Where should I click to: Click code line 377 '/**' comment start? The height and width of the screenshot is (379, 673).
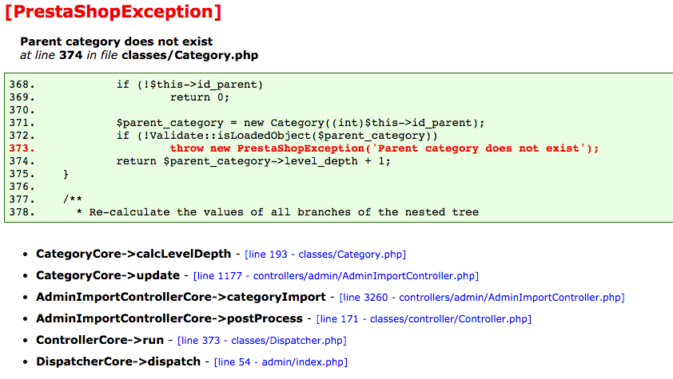[73, 199]
